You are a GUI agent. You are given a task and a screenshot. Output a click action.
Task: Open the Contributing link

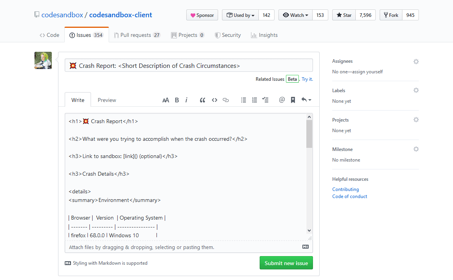345,189
